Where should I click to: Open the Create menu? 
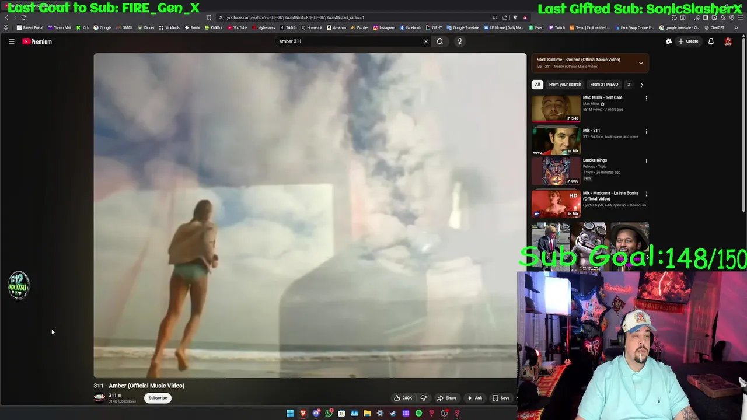688,41
